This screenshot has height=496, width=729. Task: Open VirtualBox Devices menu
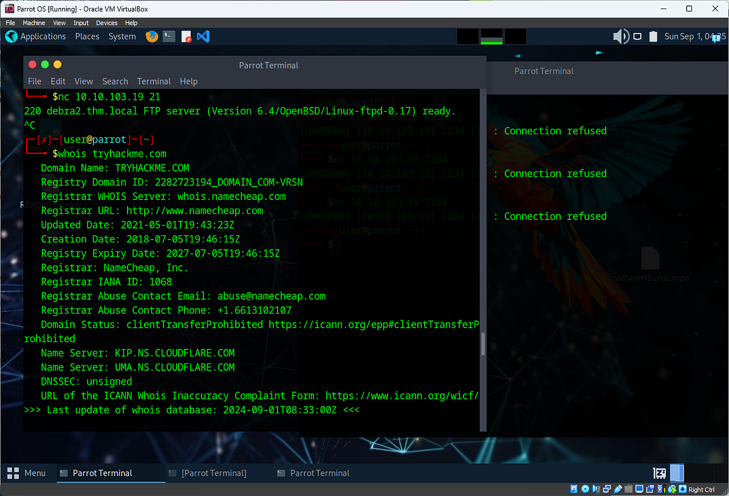point(107,23)
